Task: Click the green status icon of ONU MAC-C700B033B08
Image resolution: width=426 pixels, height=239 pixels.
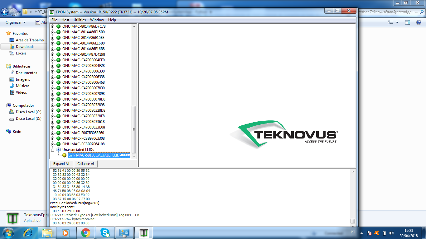Action: coord(58,127)
